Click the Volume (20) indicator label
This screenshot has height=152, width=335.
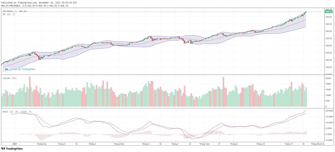tap(9, 78)
